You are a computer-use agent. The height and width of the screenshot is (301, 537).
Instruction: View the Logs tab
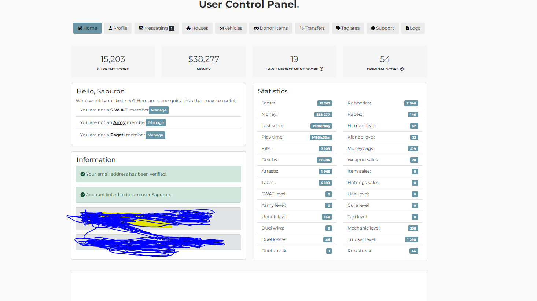pyautogui.click(x=413, y=28)
